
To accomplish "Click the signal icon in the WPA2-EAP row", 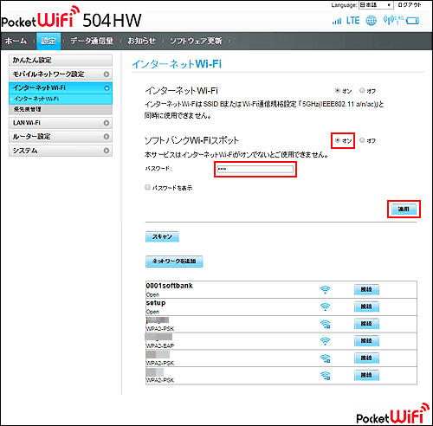I will click(x=325, y=341).
